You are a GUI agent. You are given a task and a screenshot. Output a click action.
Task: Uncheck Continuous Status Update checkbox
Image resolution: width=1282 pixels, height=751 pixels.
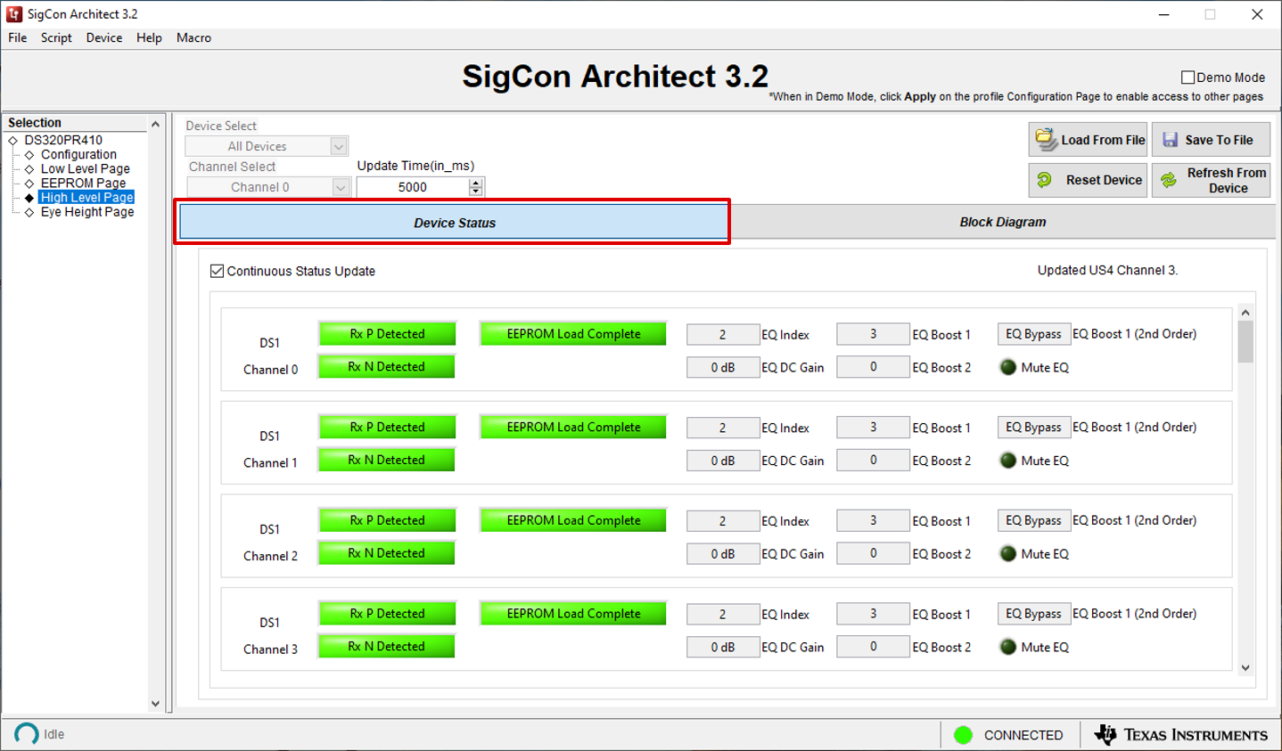[217, 271]
